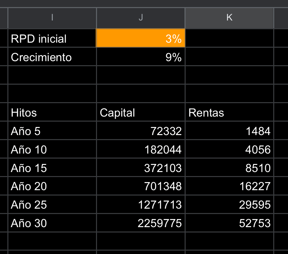Screen dimensions: 288x254
Task: Select the RPD inicial label cell
Action: point(52,38)
